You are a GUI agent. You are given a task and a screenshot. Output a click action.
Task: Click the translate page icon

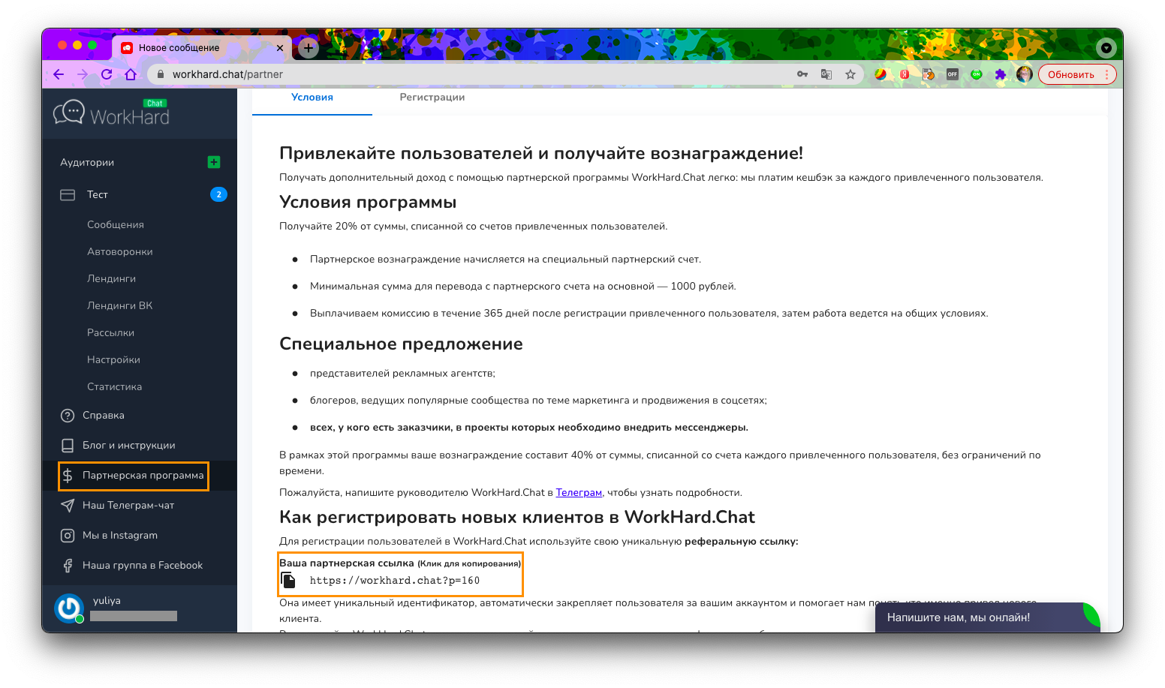coord(826,74)
